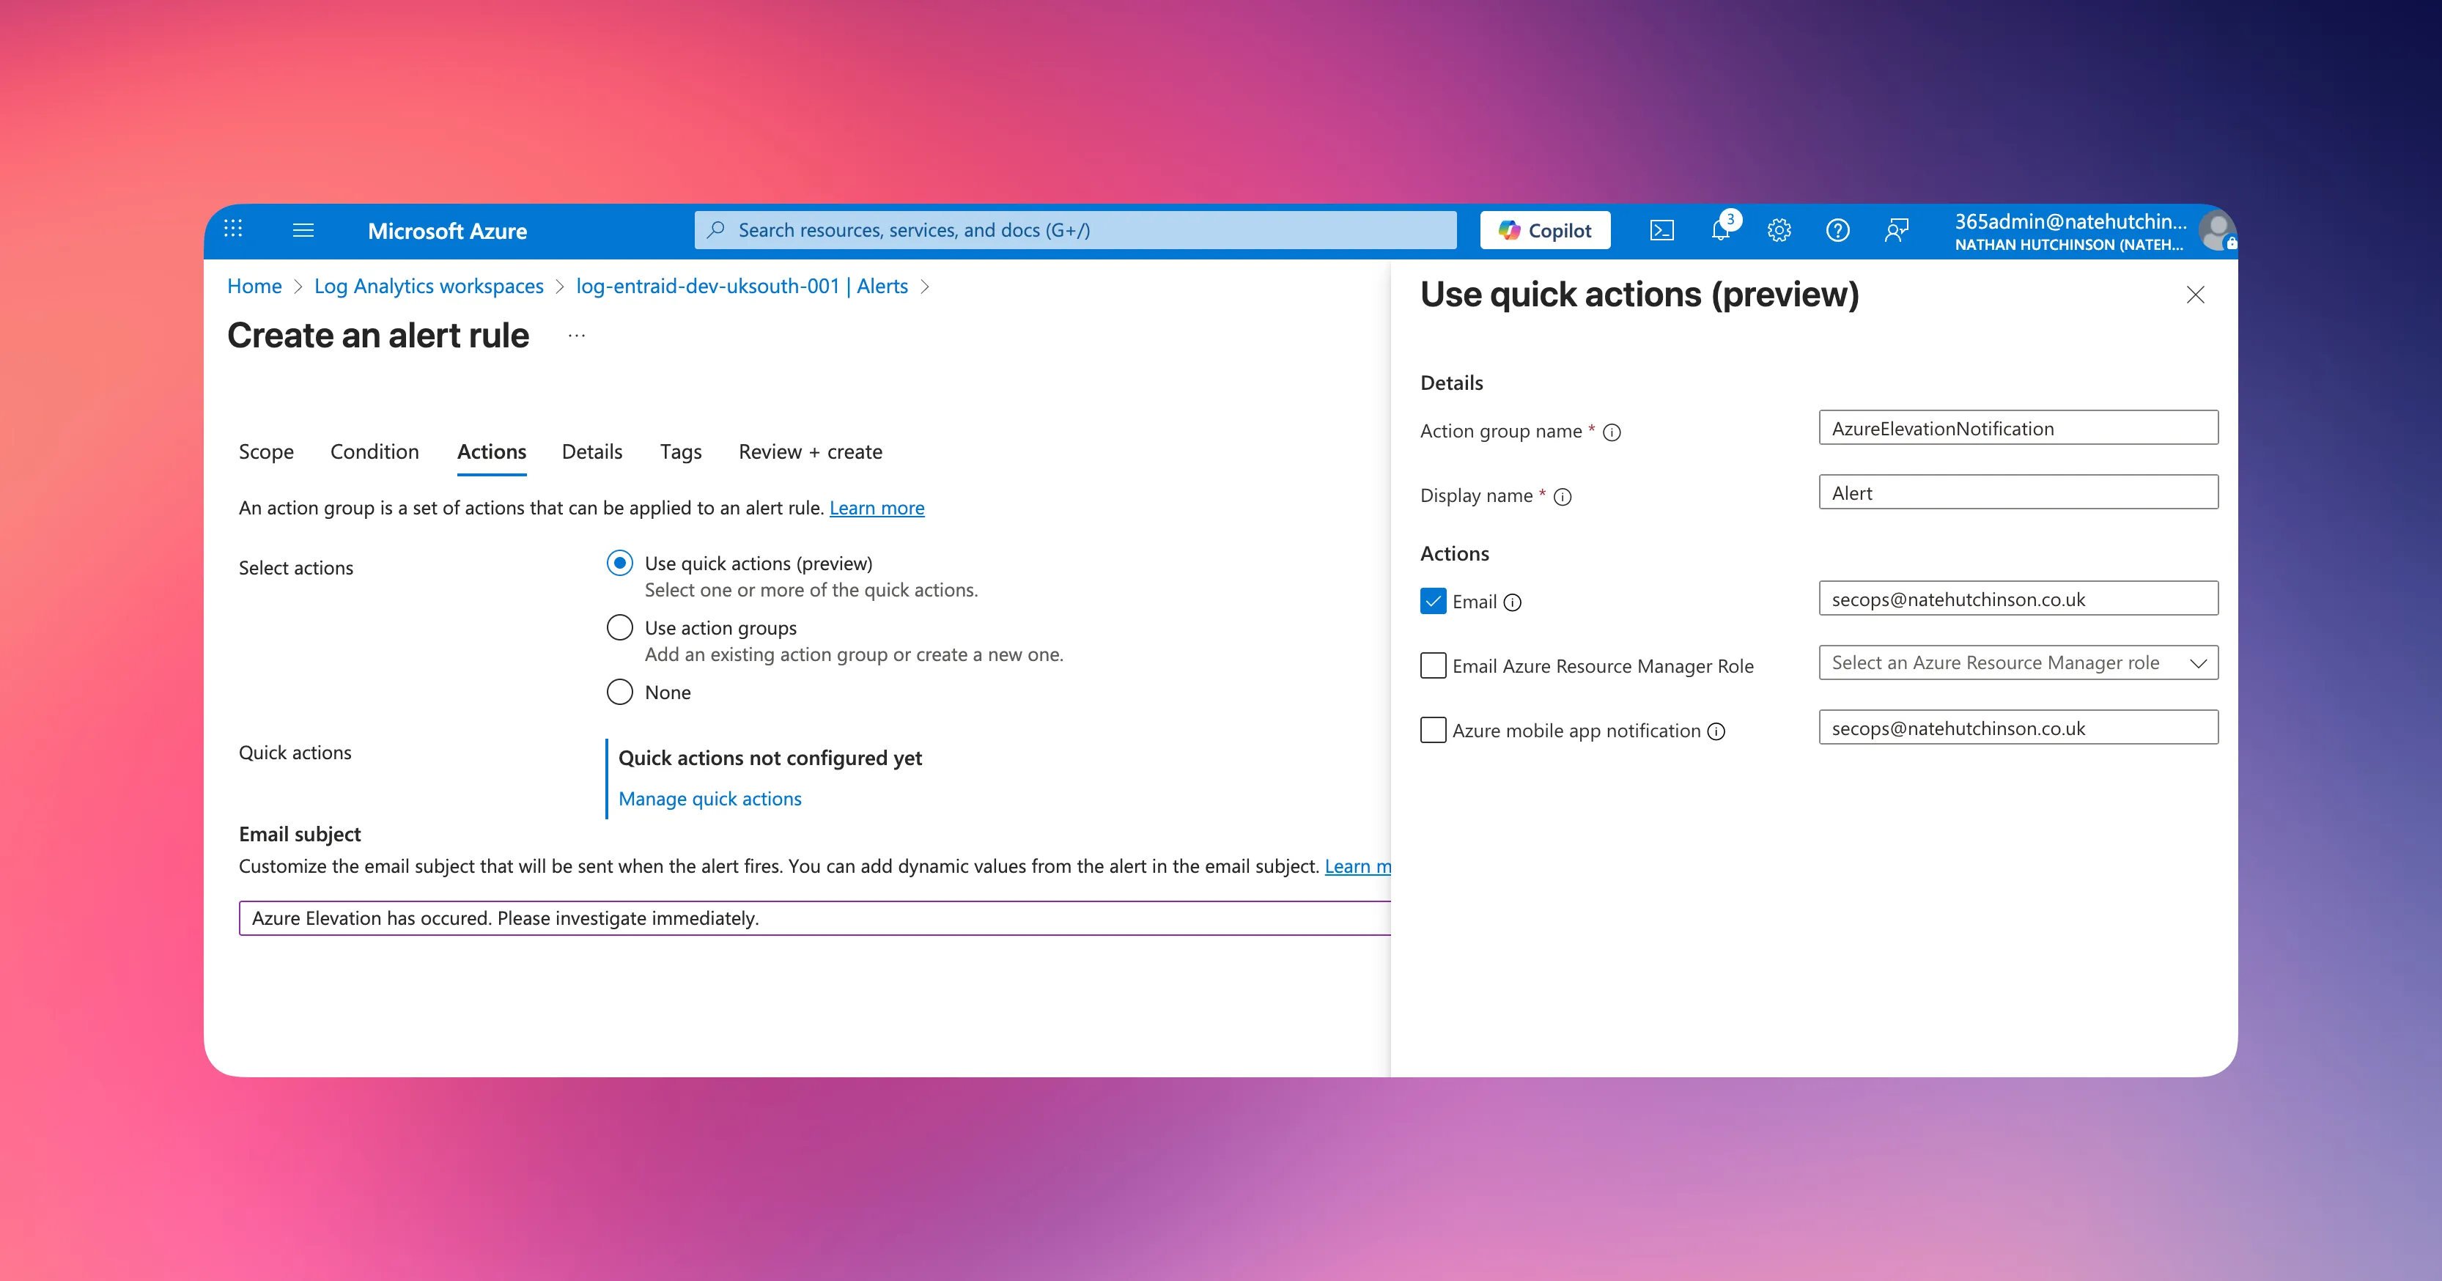Viewport: 2442px width, 1281px height.
Task: Open Cloud Shell from the top bar
Action: (x=1661, y=230)
